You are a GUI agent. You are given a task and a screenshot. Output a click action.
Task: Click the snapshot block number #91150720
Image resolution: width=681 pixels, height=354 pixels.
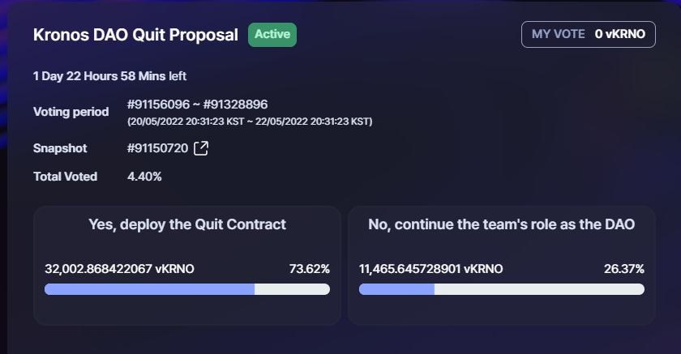click(x=157, y=148)
